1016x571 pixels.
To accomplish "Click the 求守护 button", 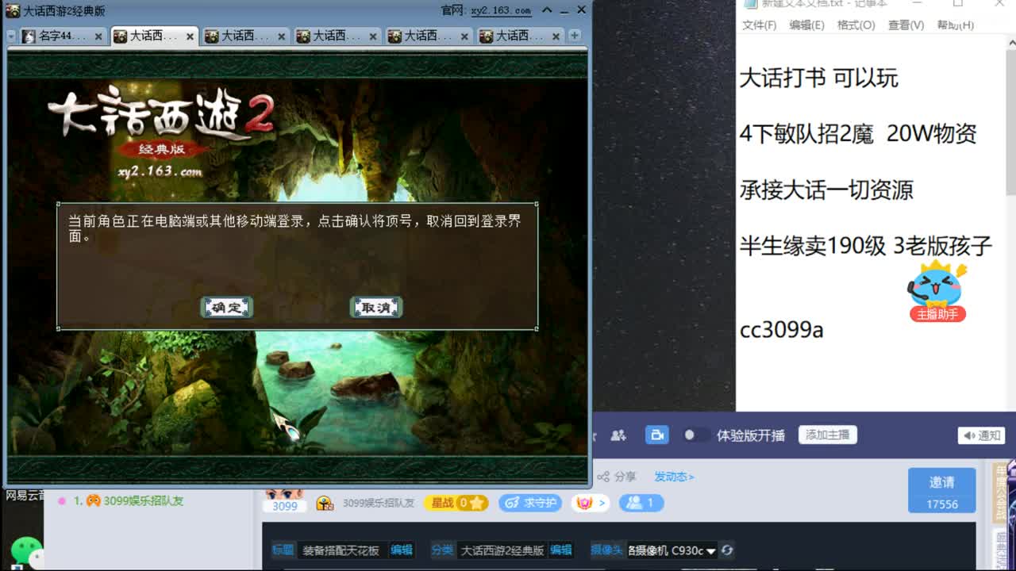I will [x=530, y=503].
